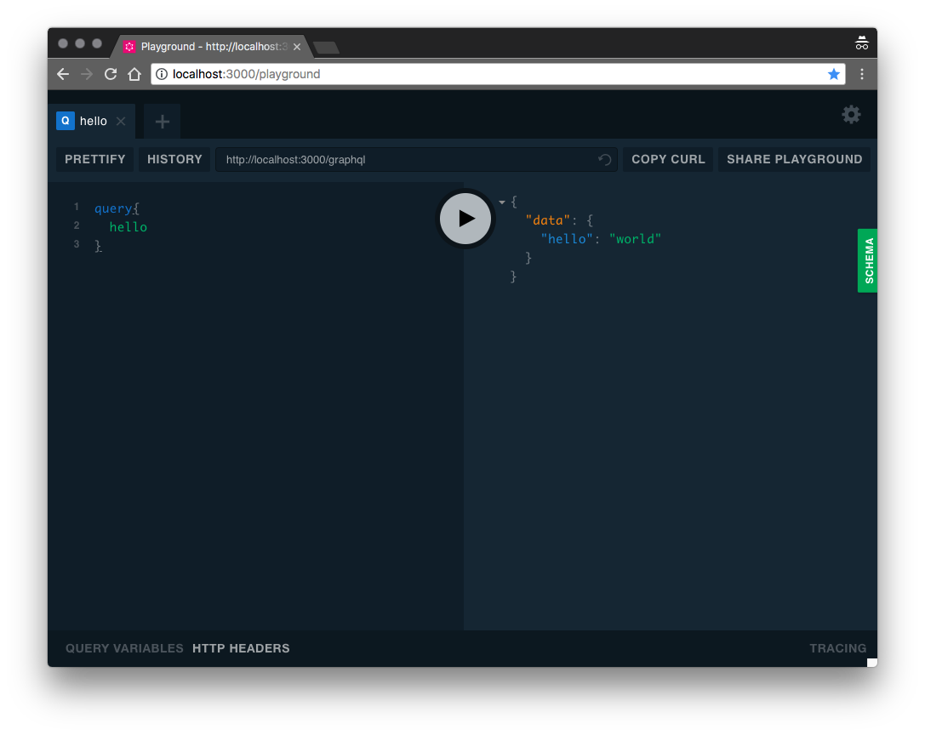Screen dimensions: 925x735
Task: Reload the browser page
Action: pos(111,74)
